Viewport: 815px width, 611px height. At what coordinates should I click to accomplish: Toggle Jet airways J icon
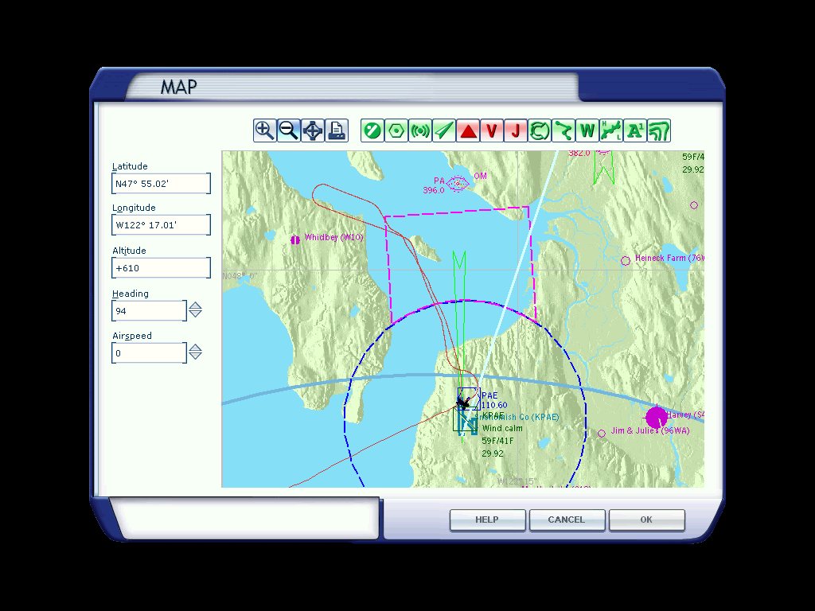point(516,130)
